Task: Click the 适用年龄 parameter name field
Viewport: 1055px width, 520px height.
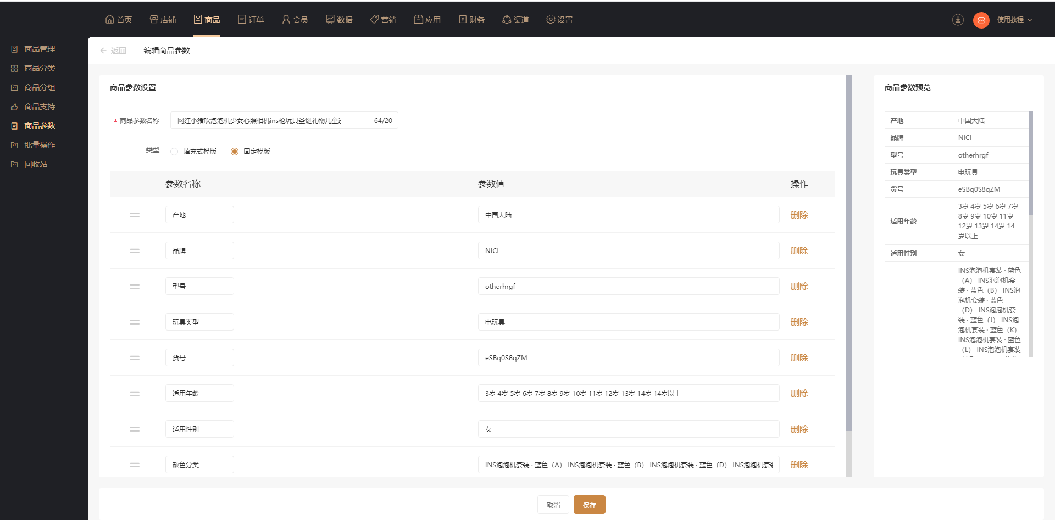Action: click(x=199, y=393)
